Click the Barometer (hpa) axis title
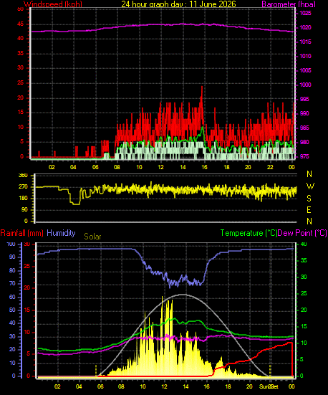Screen dimensions: 328x395 (289, 4)
